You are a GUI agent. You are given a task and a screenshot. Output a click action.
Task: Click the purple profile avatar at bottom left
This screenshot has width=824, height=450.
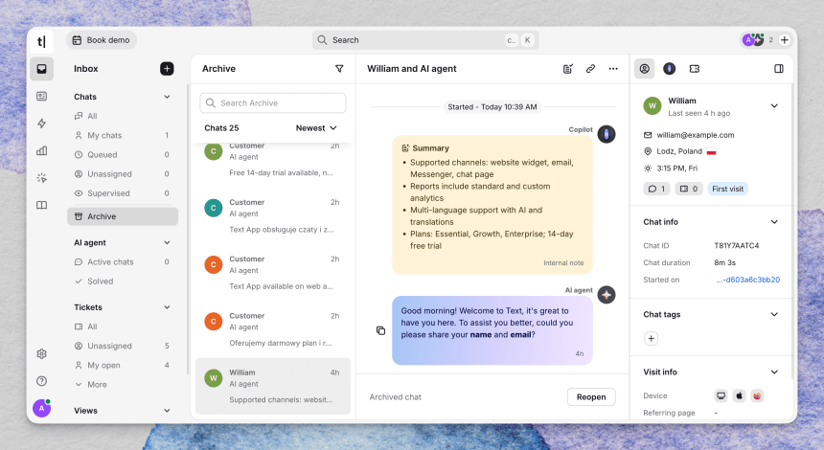tap(41, 408)
